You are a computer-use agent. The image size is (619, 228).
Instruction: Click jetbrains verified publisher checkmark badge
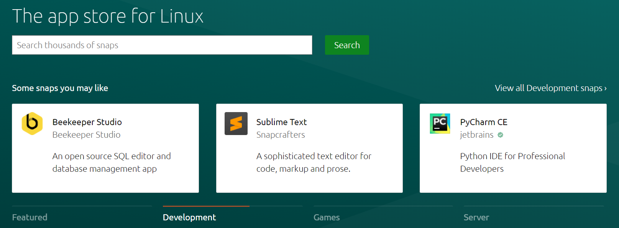[x=500, y=135]
